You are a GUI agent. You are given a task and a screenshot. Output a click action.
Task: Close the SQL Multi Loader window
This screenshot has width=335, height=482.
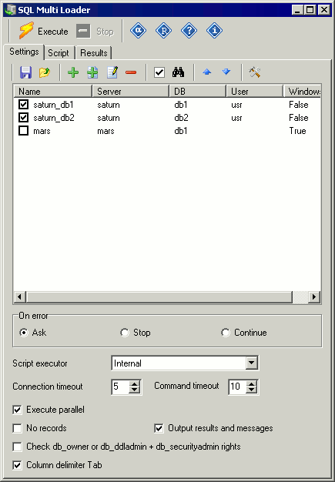324,10
